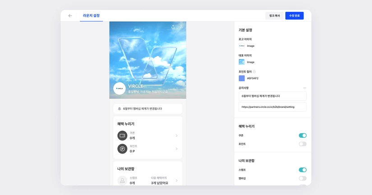This screenshot has width=372, height=195.
Task: Click the VIRCLE title in preview
Action: point(136,86)
